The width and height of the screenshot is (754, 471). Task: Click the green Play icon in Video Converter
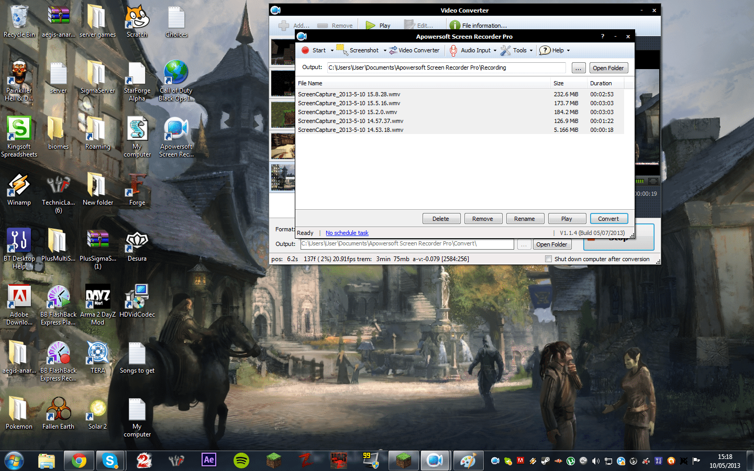coord(371,25)
